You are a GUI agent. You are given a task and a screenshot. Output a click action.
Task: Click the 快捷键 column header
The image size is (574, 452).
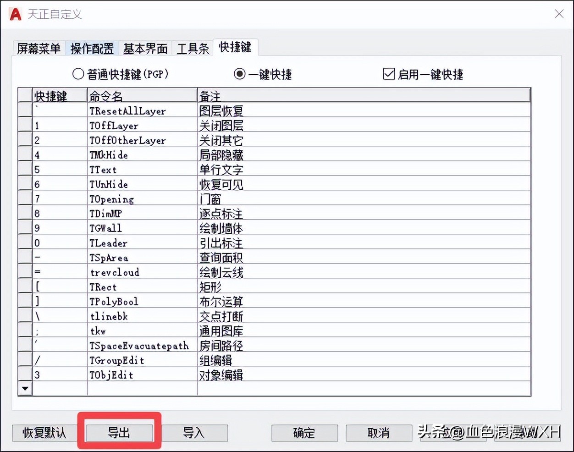(x=60, y=95)
